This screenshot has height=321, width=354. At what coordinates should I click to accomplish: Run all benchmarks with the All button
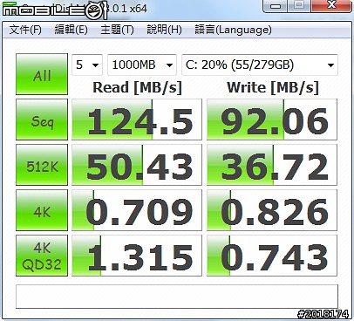(42, 74)
